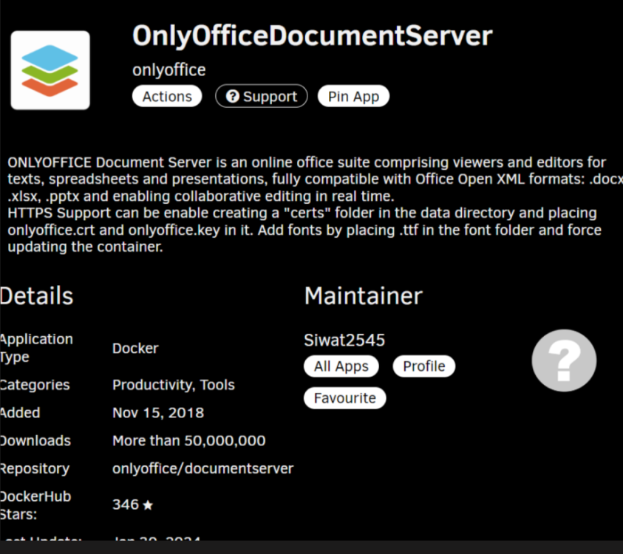Click the star icon next to 346
This screenshot has height=554, width=623.
148,505
